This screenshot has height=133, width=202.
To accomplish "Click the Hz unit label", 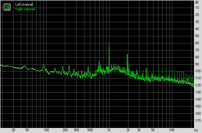I will click(x=196, y=130).
